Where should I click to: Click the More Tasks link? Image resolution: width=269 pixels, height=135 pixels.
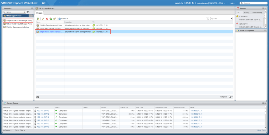pyautogui.click(x=262, y=130)
